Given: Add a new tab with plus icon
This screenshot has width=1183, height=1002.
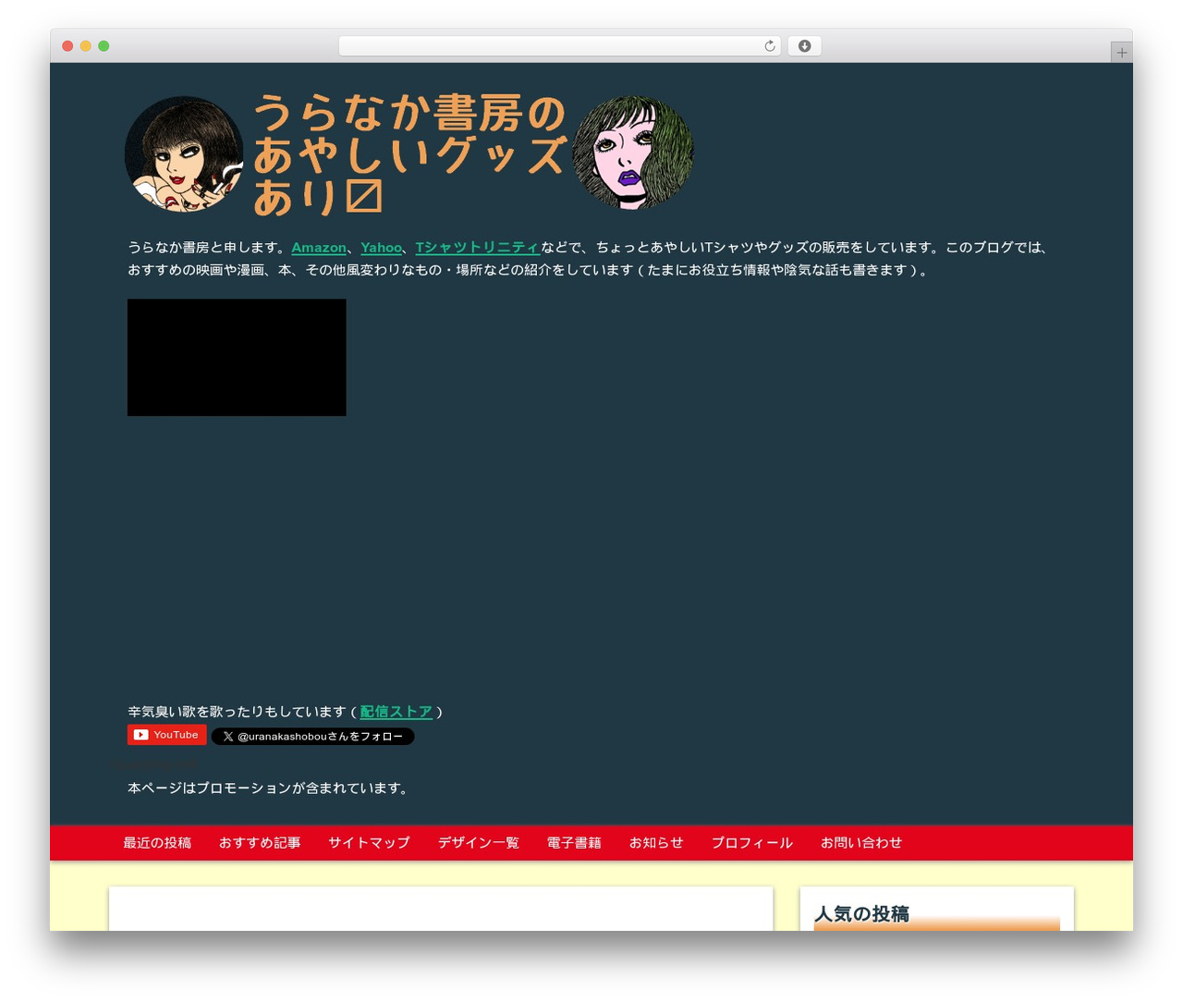Looking at the screenshot, I should click(1121, 53).
